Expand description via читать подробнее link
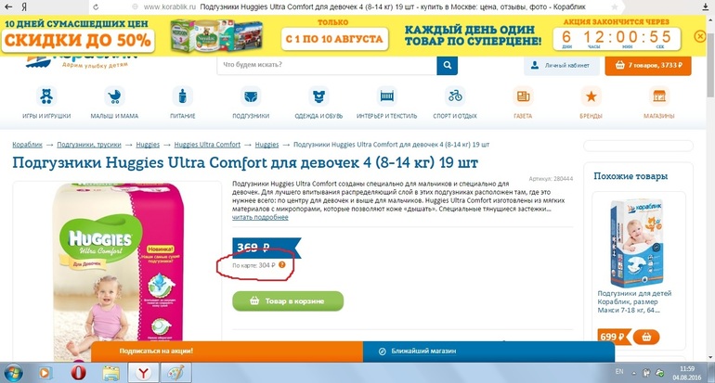 [260, 218]
